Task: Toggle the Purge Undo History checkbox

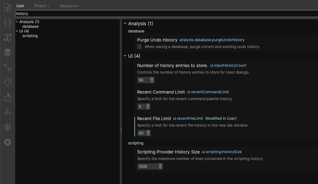Action: (x=139, y=46)
